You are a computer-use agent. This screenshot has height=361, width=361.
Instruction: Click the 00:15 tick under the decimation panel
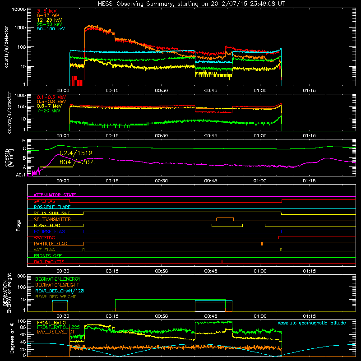click(x=112, y=316)
